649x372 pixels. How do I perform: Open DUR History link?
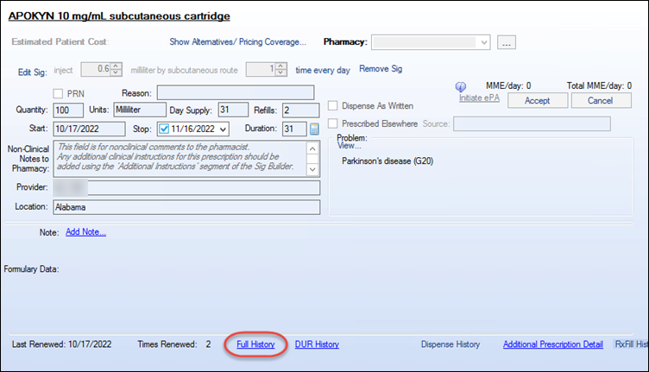(317, 344)
